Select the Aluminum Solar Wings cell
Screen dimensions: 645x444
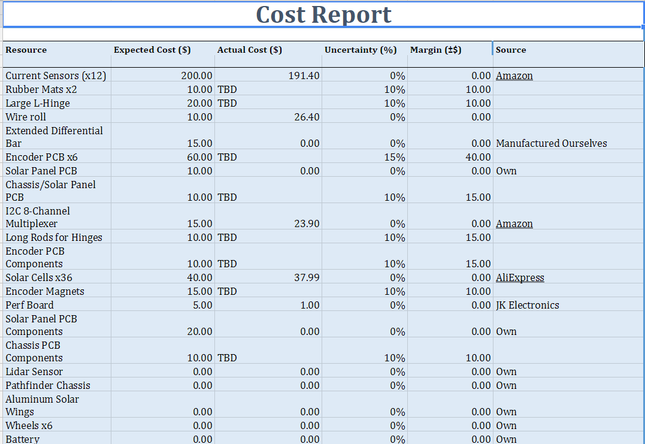(57, 405)
